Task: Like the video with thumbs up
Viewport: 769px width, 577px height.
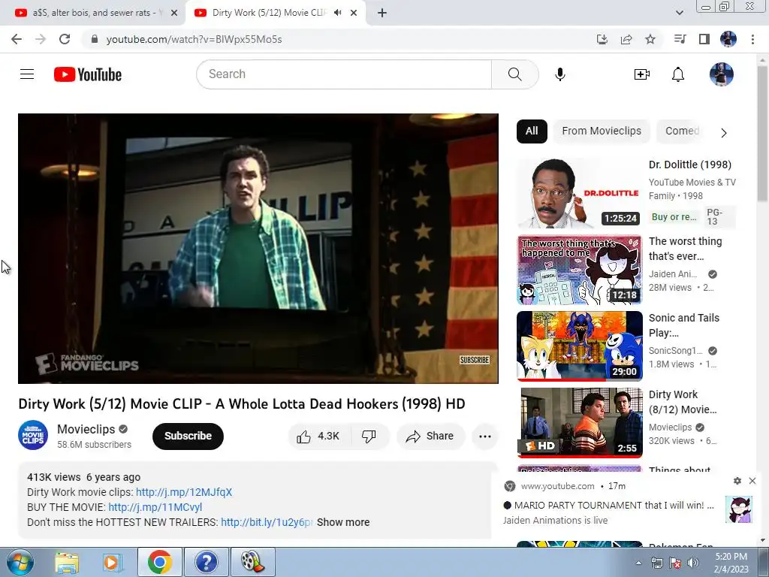Action: click(x=318, y=437)
